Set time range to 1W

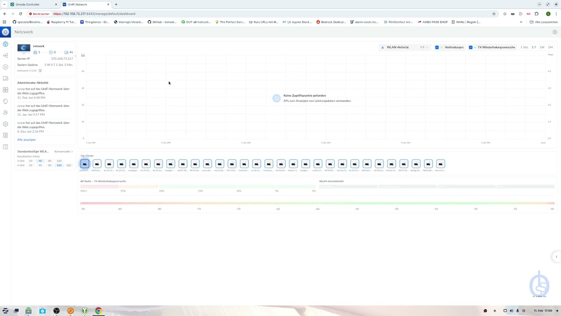(x=542, y=47)
